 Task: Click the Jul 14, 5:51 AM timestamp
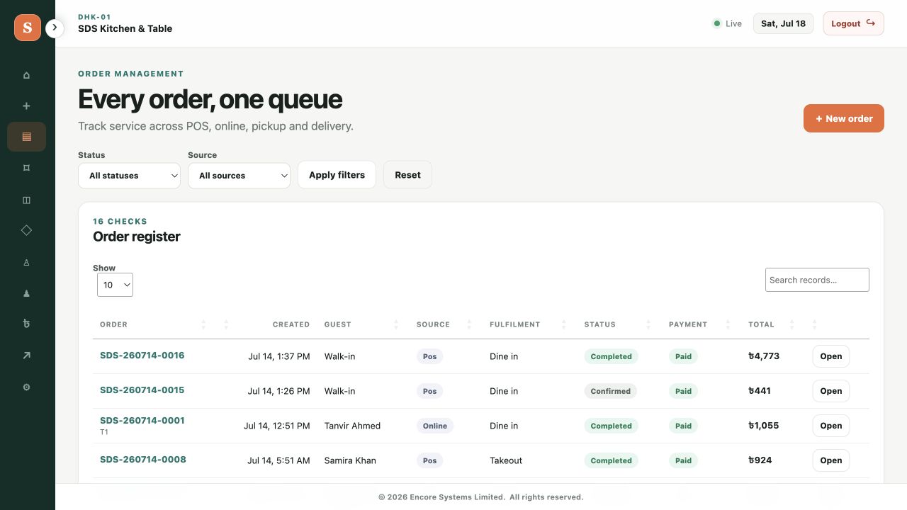tap(278, 460)
